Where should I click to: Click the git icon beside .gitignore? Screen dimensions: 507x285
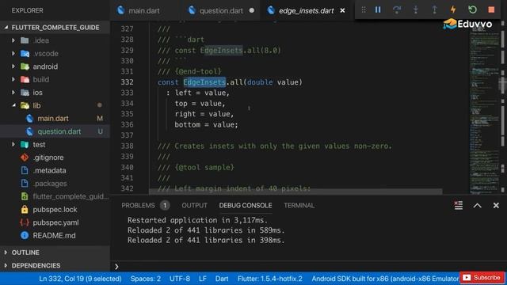(x=25, y=158)
